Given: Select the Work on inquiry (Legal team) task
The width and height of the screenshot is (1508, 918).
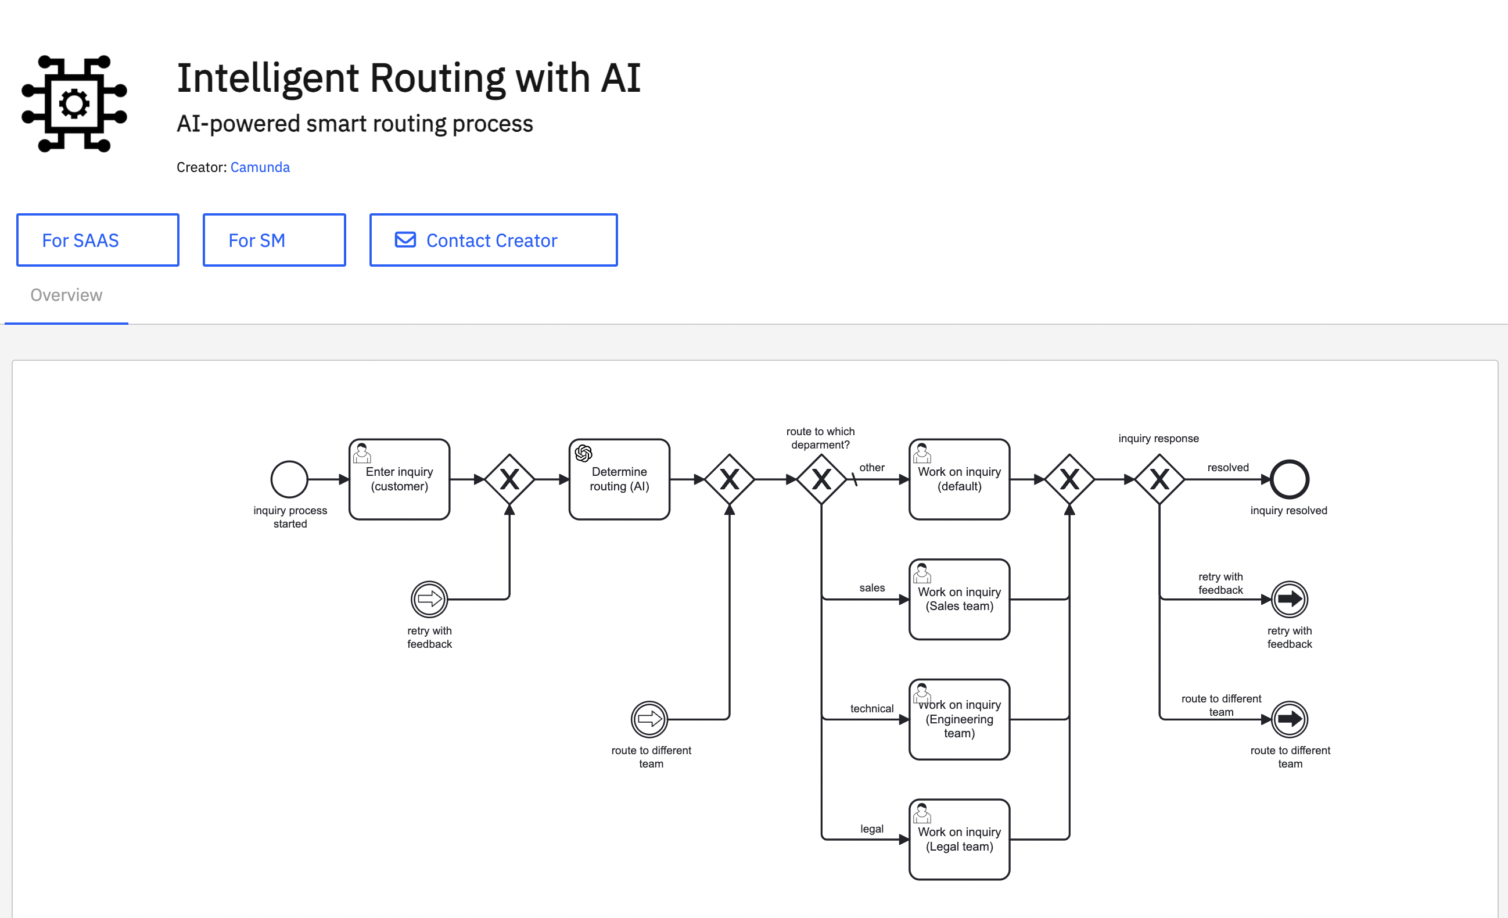Looking at the screenshot, I should (959, 839).
